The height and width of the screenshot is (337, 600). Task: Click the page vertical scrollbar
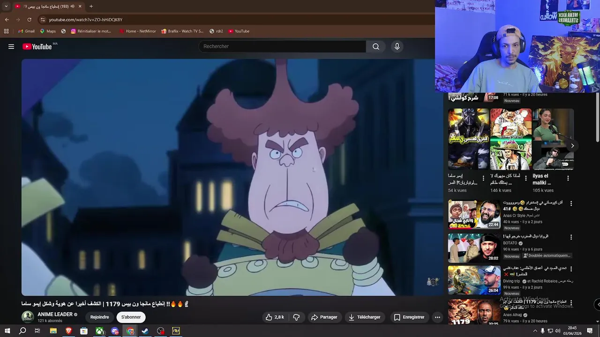(x=597, y=117)
